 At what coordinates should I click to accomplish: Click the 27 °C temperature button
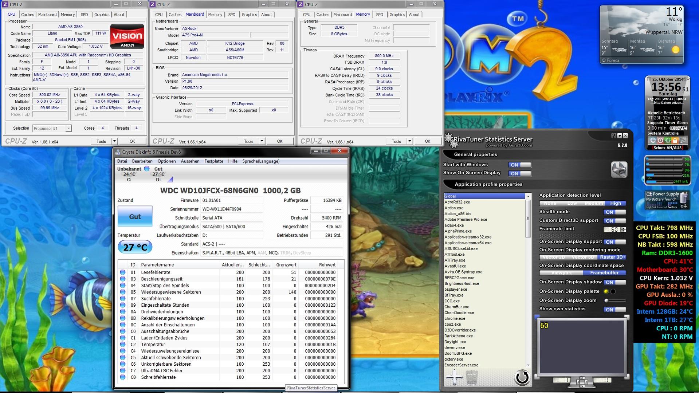[135, 247]
